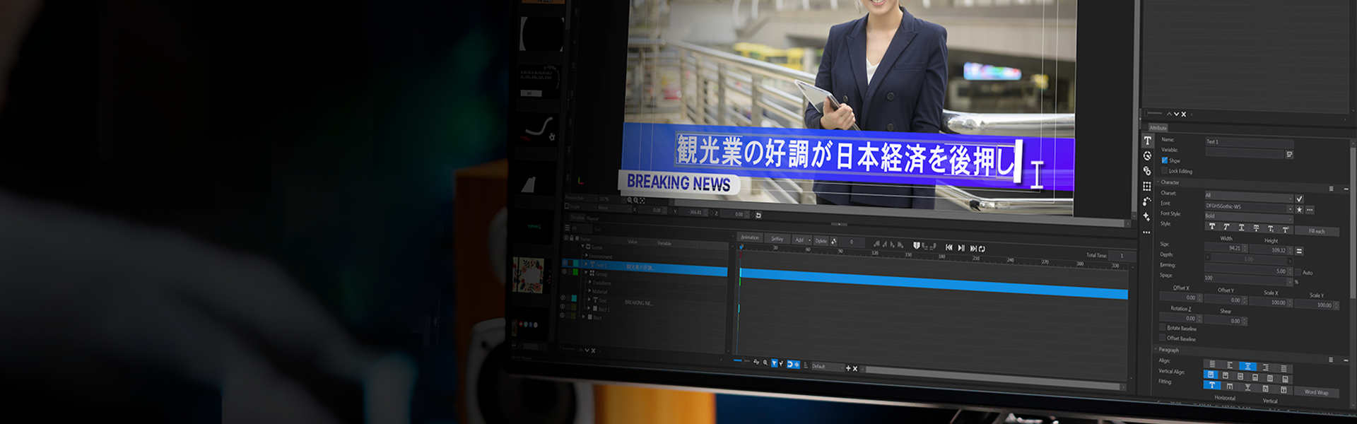This screenshot has width=1357, height=424.
Task: Click the check button beside the Charset dropdown
Action: [x=1299, y=199]
